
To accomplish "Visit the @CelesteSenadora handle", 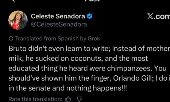I will [59, 24].
